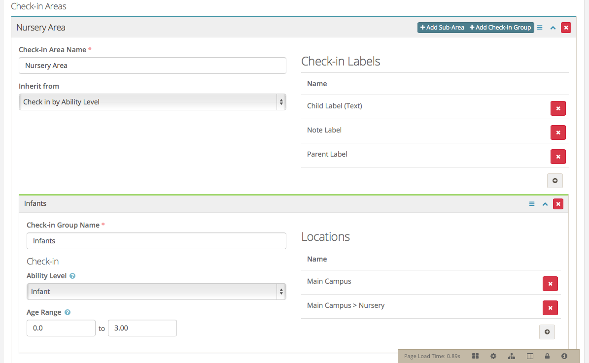Click the zone editor columns icon

pos(529,356)
